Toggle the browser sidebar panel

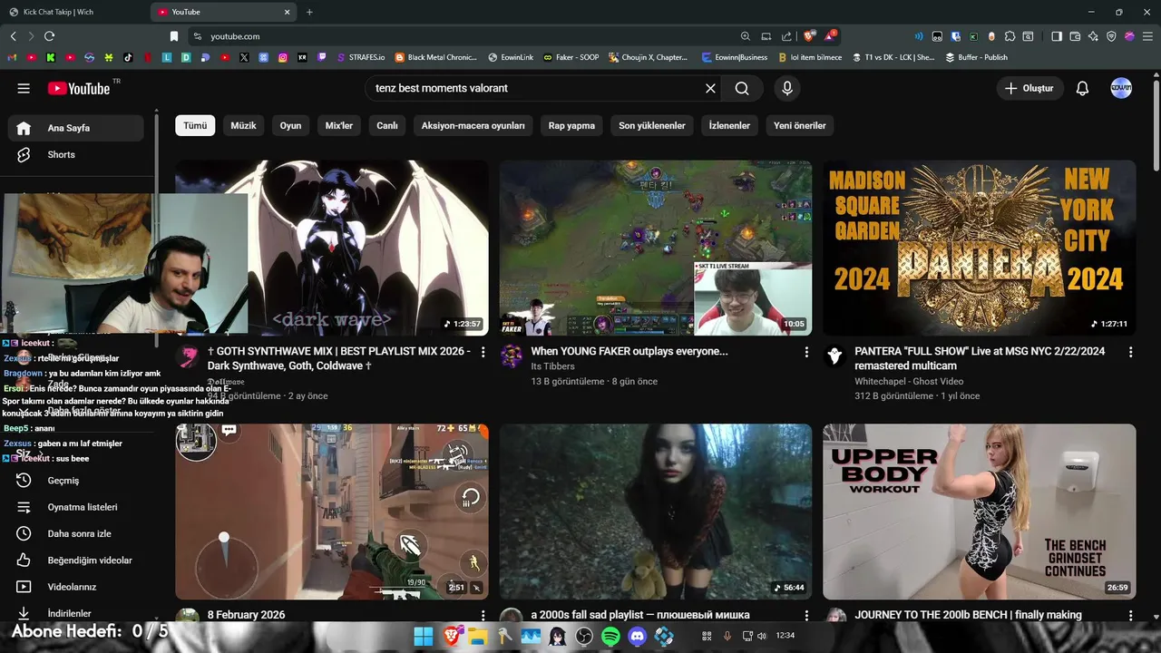click(1057, 36)
